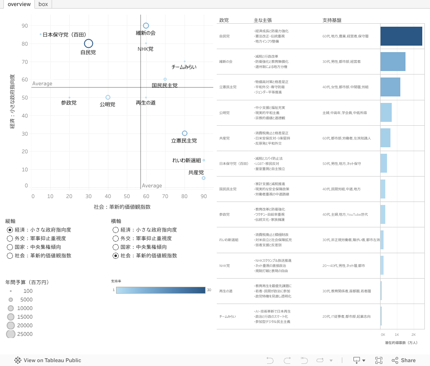Click the refresh data icon

coord(320,360)
